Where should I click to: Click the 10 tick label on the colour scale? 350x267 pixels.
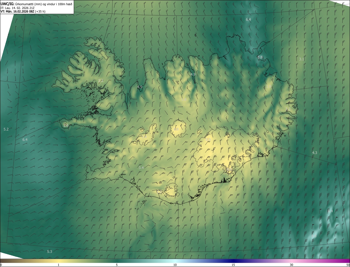tap(175, 265)
